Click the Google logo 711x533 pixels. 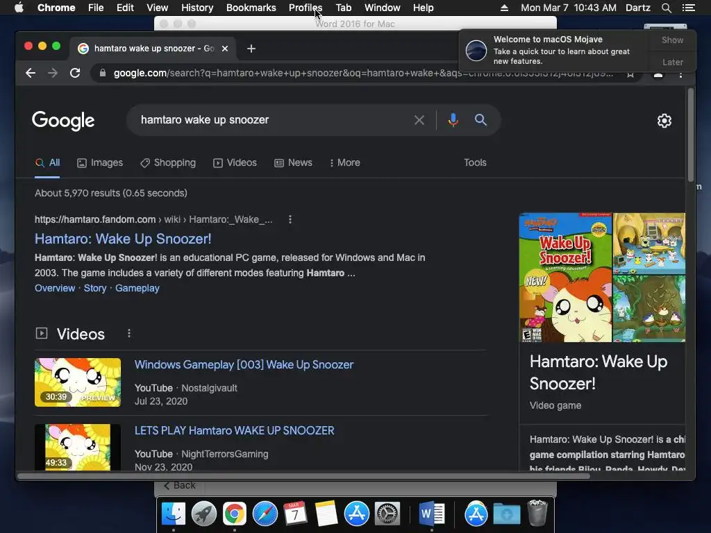(63, 121)
